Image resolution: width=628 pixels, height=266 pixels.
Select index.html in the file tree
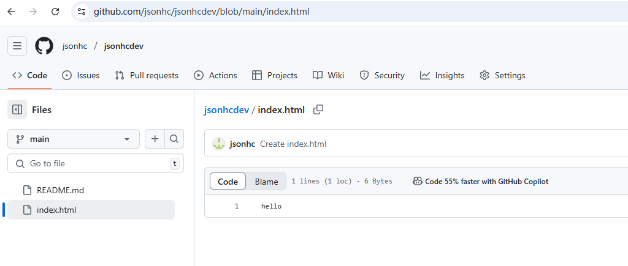click(91, 210)
